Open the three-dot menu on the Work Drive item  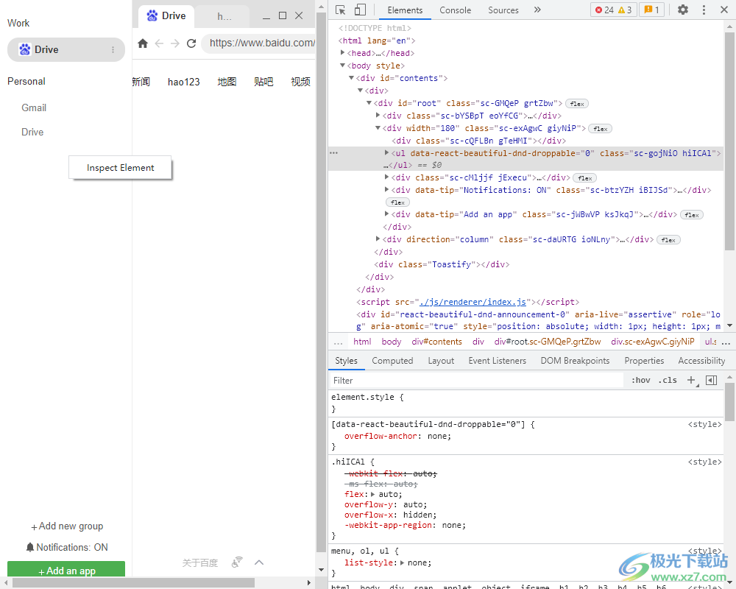(113, 50)
